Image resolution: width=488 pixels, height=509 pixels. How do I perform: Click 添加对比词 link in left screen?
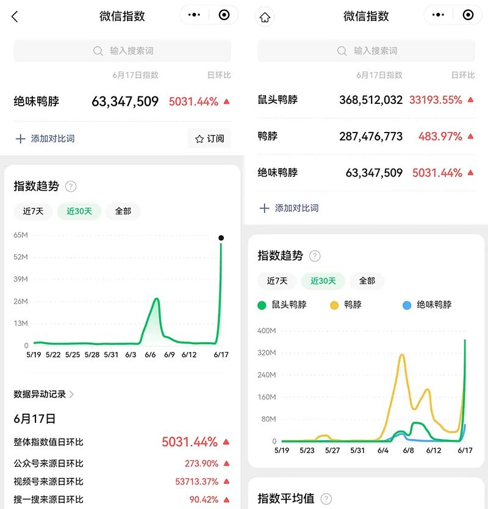[53, 139]
